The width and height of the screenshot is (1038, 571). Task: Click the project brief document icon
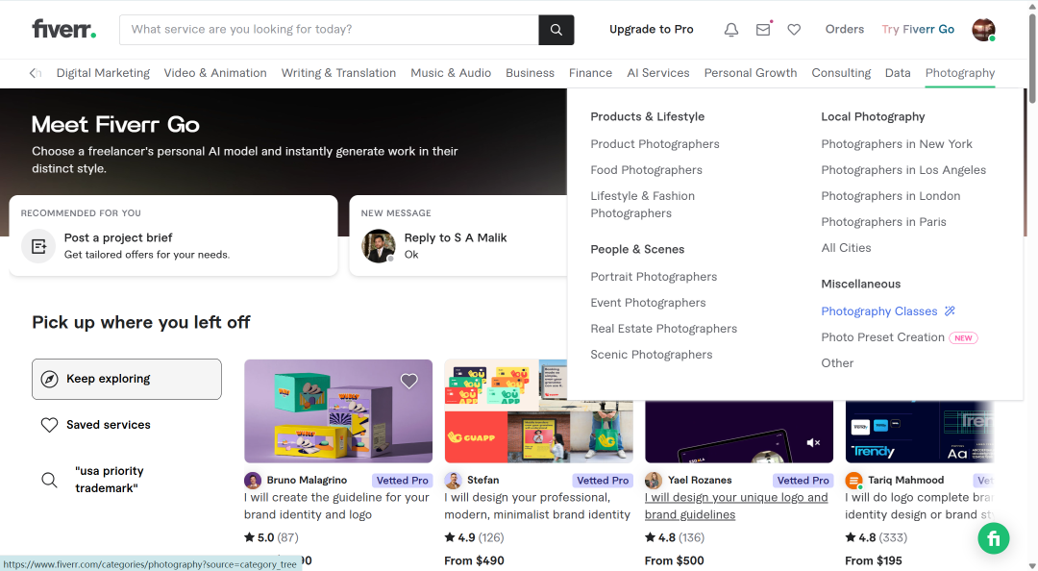[x=38, y=246]
